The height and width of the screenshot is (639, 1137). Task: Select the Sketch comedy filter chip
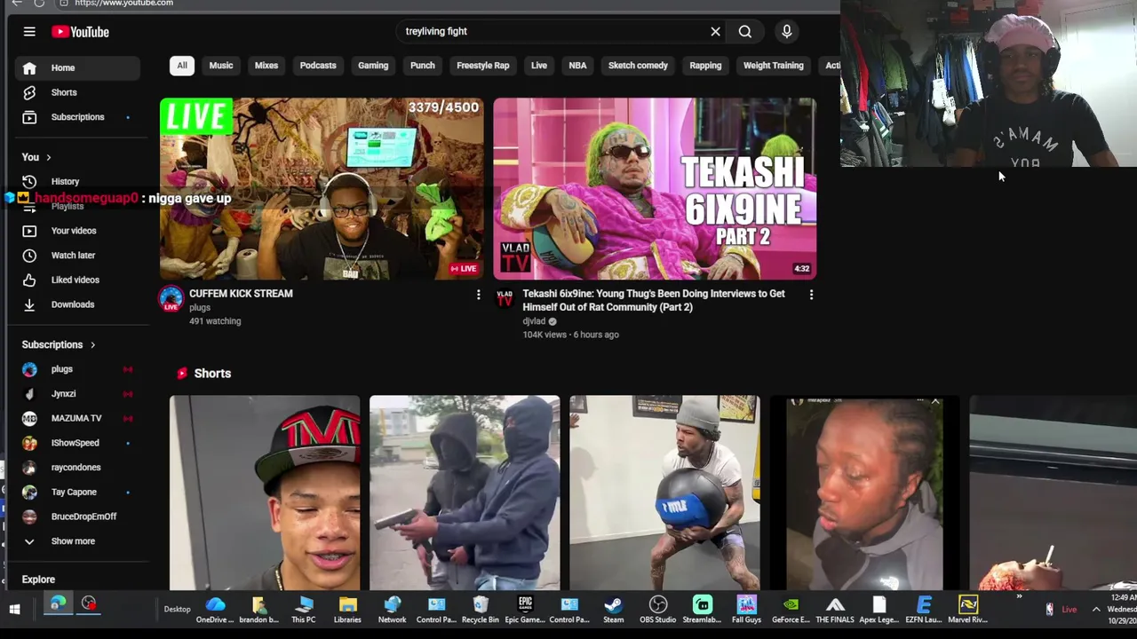(638, 66)
